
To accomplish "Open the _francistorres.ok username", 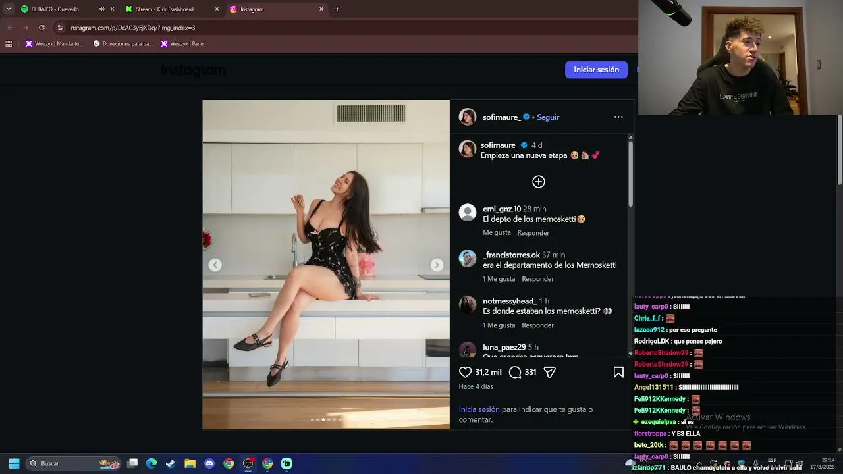I will [511, 255].
